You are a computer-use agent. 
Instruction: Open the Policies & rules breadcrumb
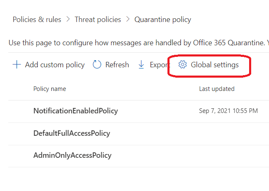tap(37, 20)
